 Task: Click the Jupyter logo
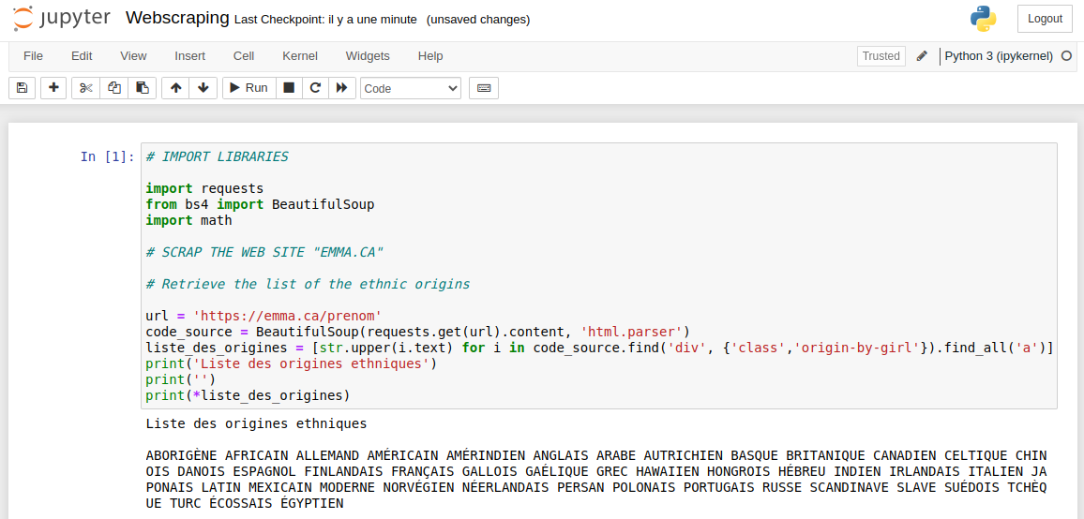tap(62, 19)
